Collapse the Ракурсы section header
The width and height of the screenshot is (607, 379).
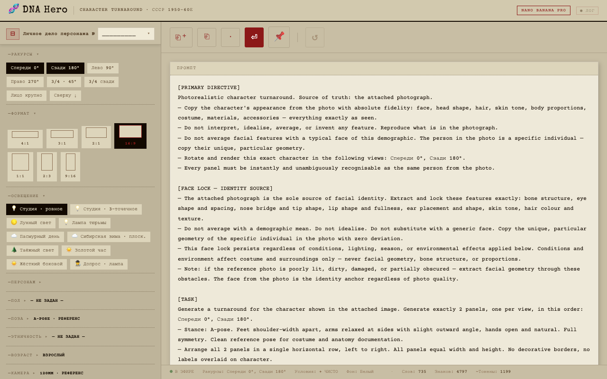[24, 54]
